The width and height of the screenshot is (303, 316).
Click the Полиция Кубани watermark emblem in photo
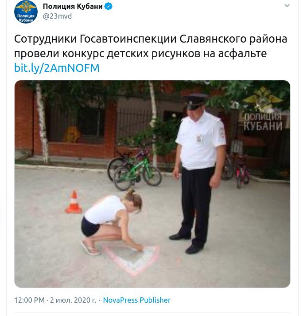click(263, 99)
